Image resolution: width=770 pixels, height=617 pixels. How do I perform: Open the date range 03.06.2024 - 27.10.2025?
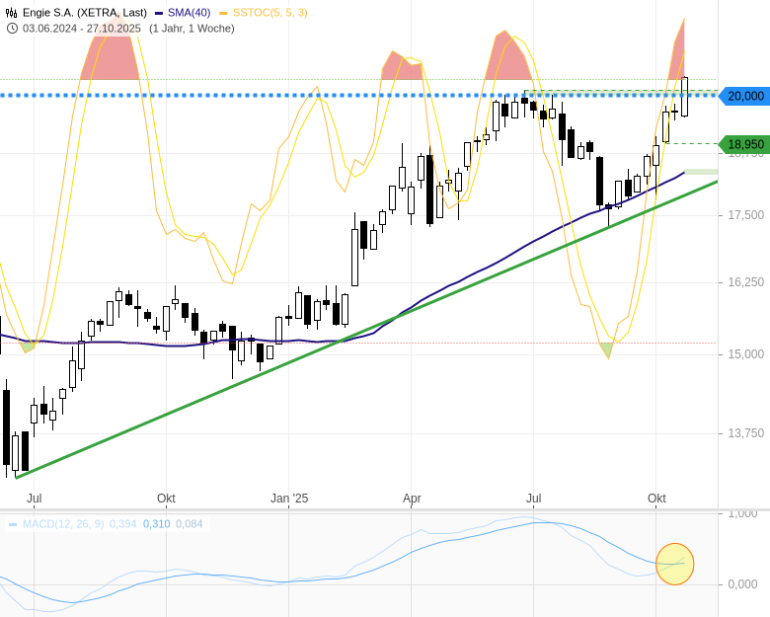(82, 28)
